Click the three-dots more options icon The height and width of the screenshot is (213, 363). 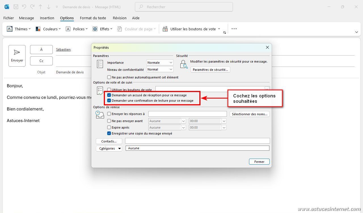coord(234,29)
